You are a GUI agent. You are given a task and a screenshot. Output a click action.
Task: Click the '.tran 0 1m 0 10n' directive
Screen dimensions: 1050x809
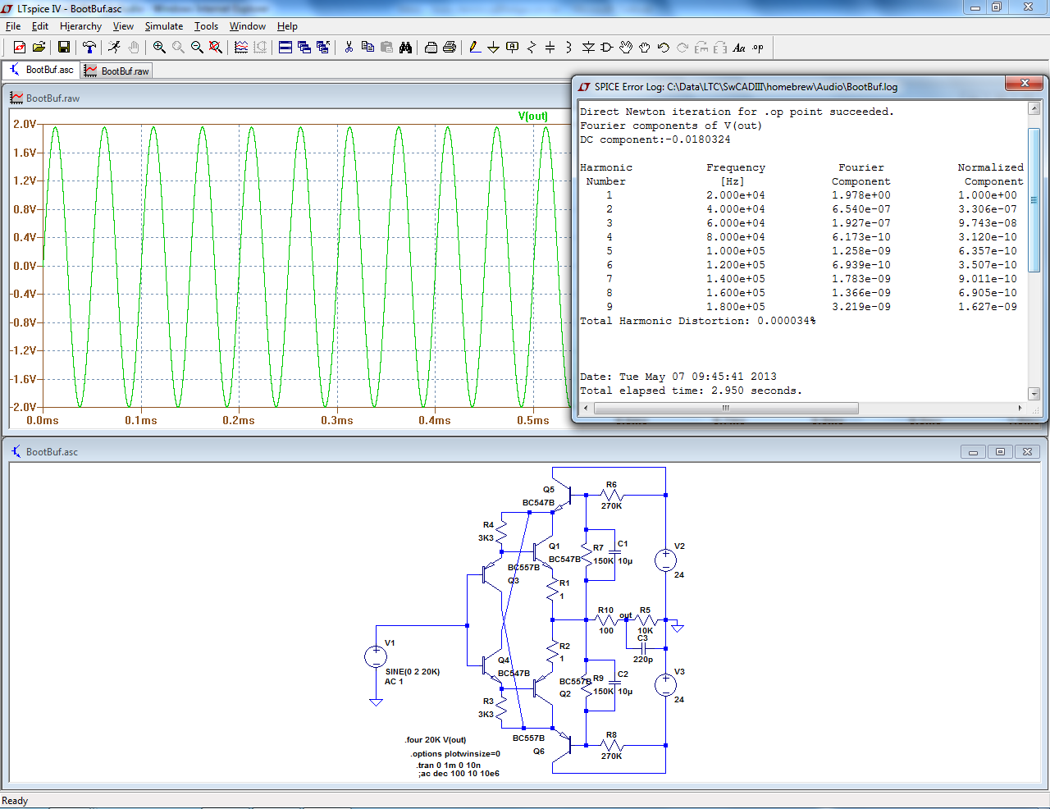(x=449, y=765)
